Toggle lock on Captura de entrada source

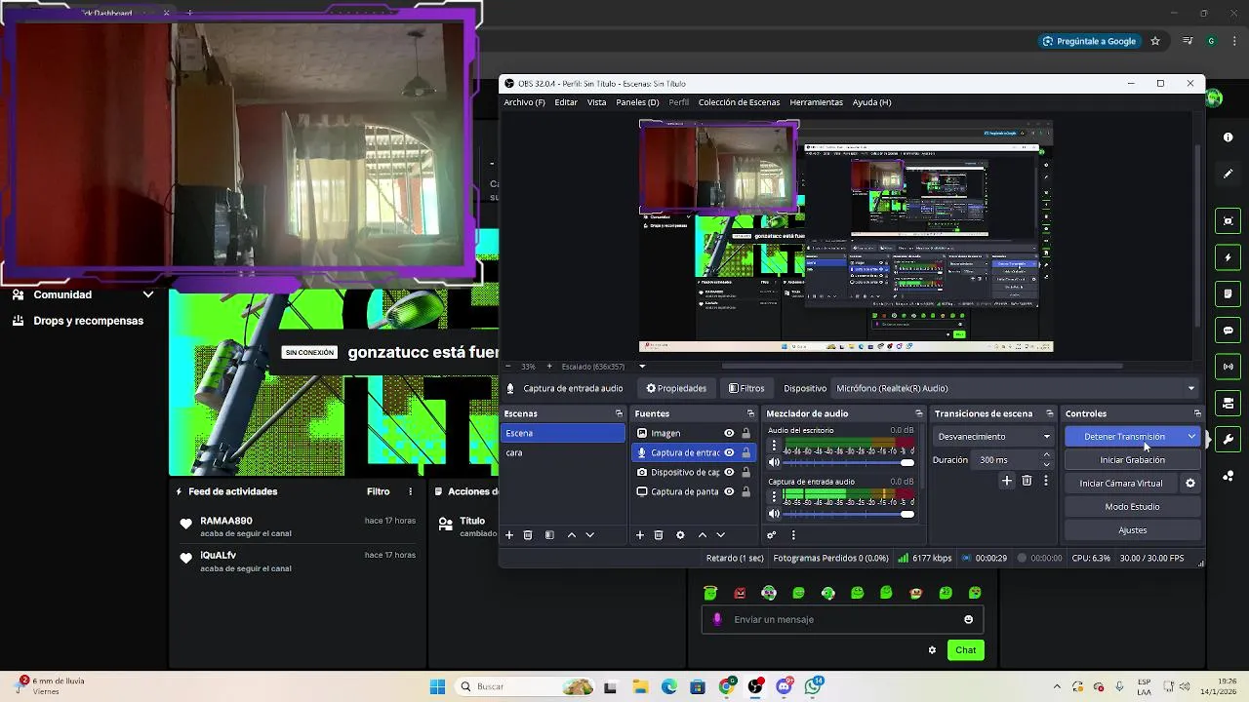click(746, 452)
